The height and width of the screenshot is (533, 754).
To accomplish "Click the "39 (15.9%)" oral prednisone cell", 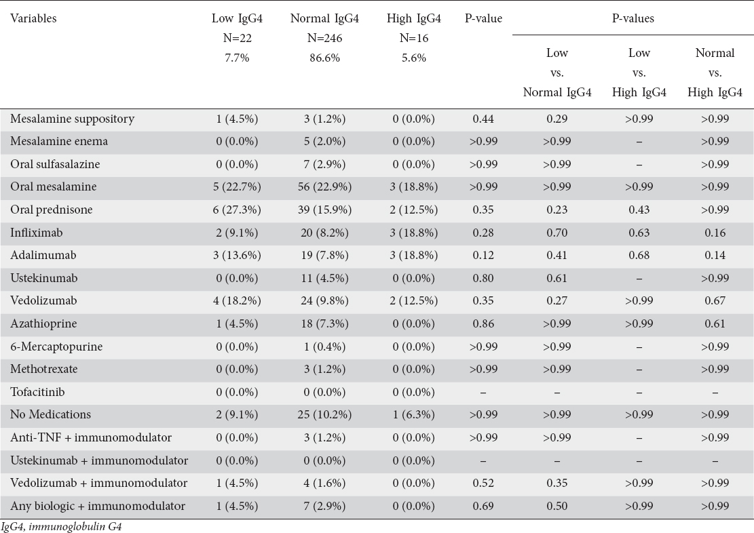I will (324, 210).
